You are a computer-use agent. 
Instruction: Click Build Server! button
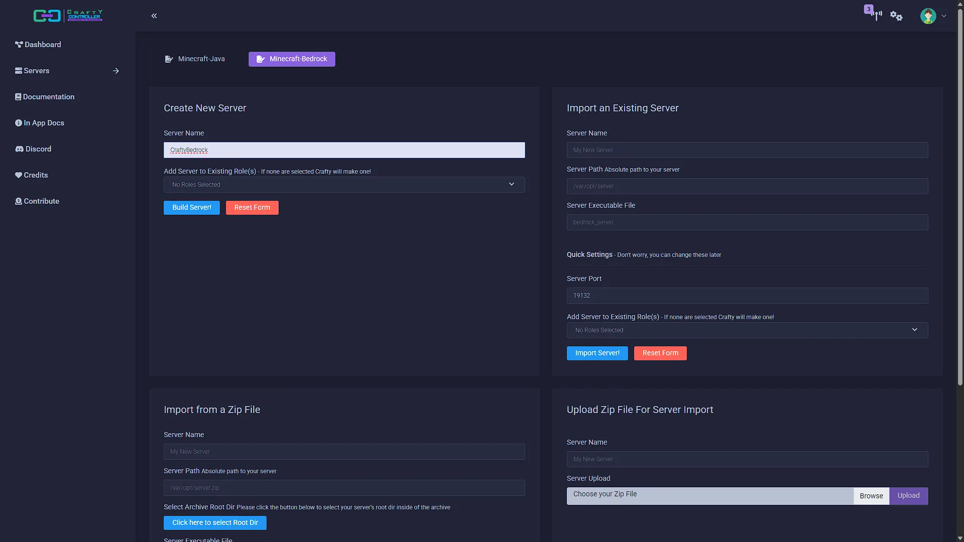192,208
